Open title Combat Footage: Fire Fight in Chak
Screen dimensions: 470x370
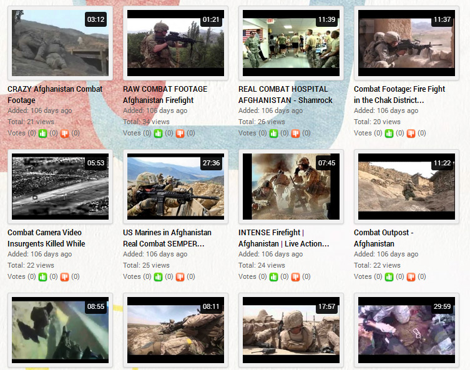click(399, 94)
